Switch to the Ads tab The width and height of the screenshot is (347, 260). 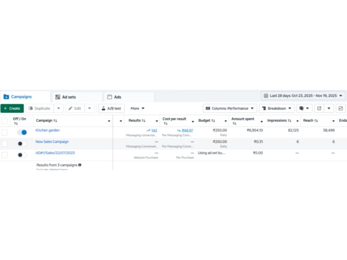(x=129, y=97)
